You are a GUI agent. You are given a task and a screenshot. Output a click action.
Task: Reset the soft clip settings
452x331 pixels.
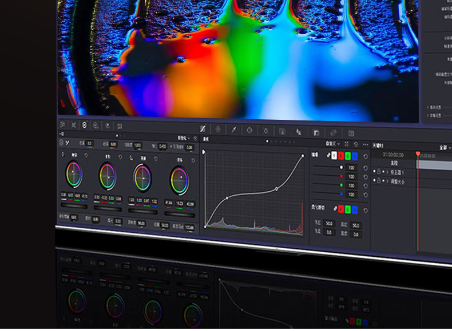[x=366, y=210]
